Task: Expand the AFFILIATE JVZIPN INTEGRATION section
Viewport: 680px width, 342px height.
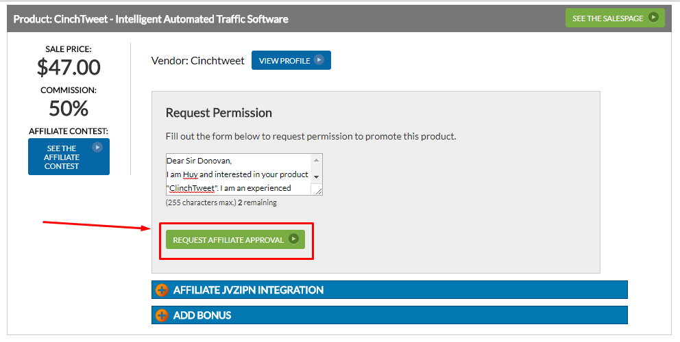Action: 389,289
